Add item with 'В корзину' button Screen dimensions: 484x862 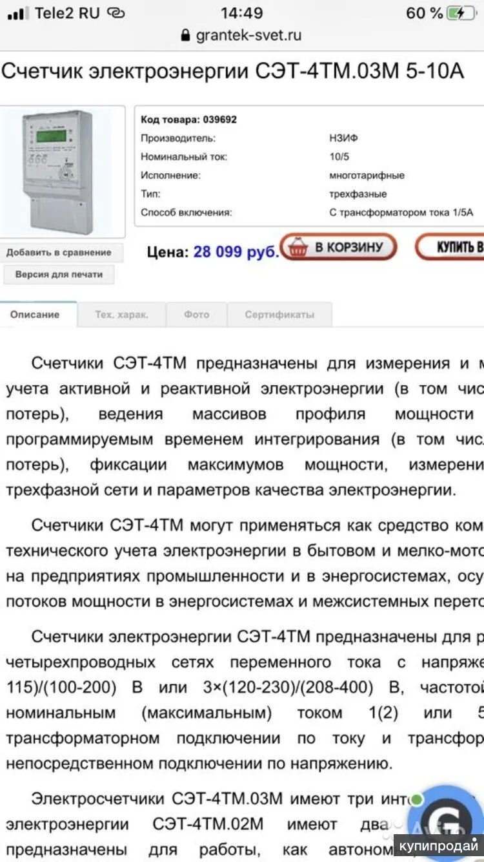(x=339, y=247)
